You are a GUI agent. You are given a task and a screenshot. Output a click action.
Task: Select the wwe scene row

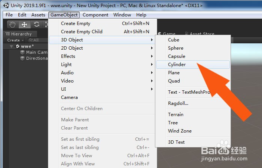tap(25, 46)
